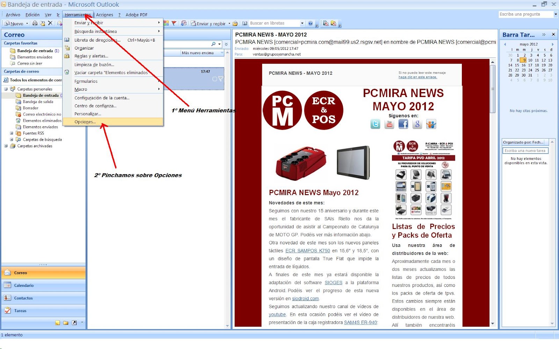
Task: Click the Facebook icon in the newsletter
Action: point(403,124)
